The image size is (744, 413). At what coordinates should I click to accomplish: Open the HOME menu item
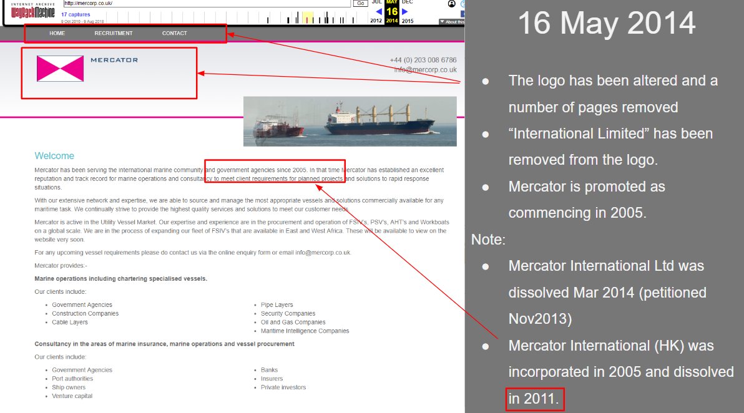(x=57, y=33)
